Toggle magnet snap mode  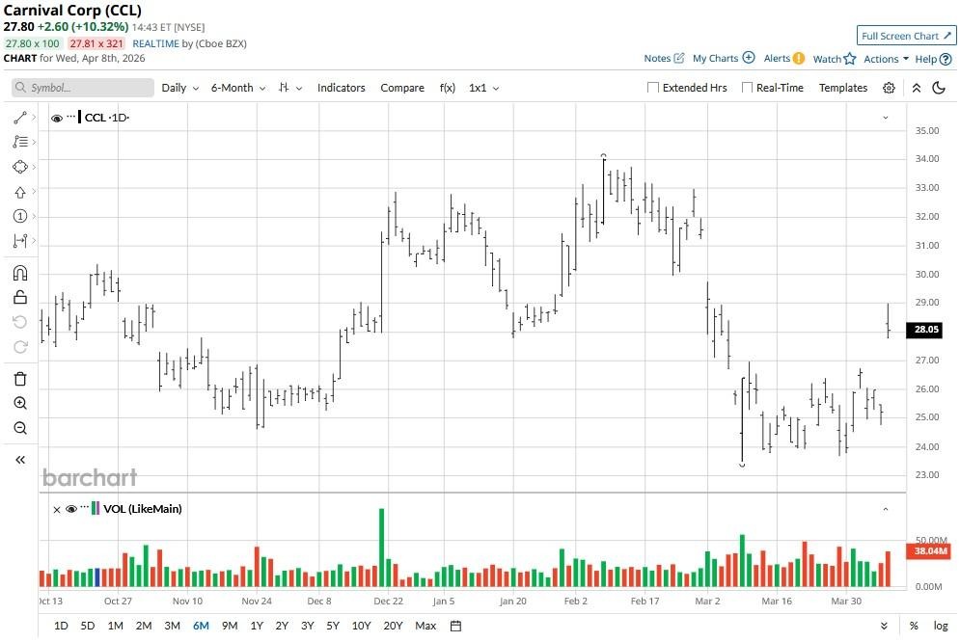point(20,273)
